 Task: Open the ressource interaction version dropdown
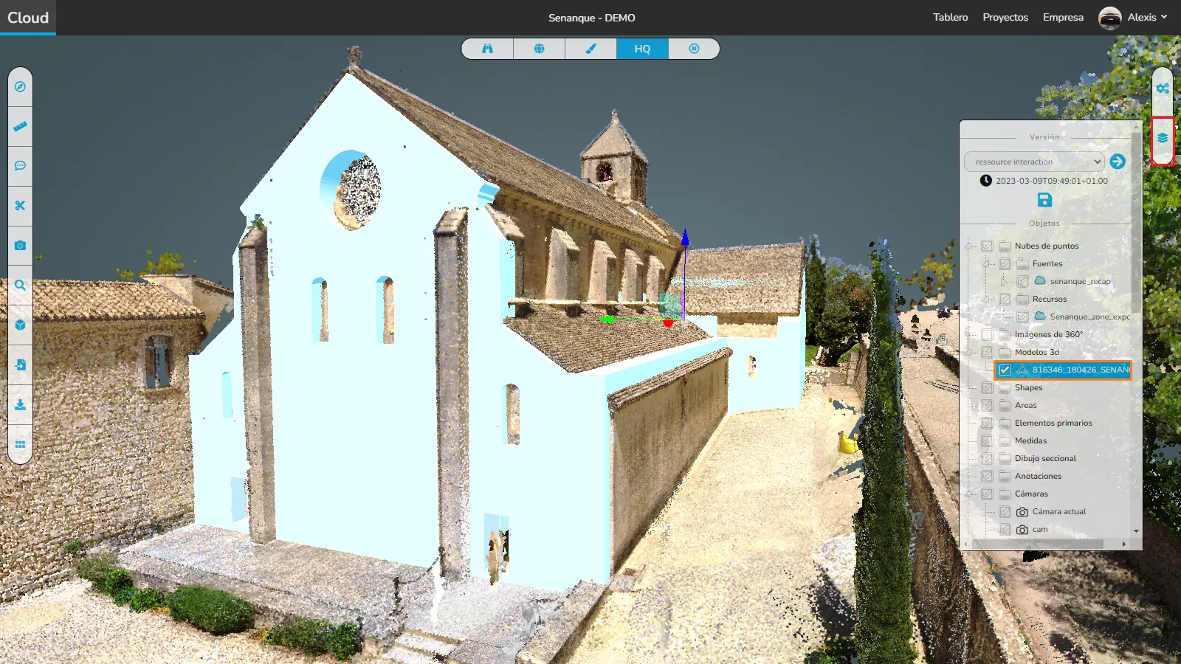1035,162
